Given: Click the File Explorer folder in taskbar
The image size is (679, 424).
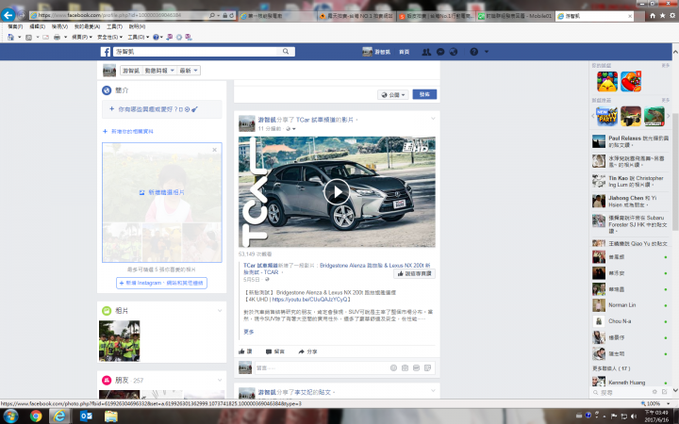Looking at the screenshot, I should click(111, 416).
